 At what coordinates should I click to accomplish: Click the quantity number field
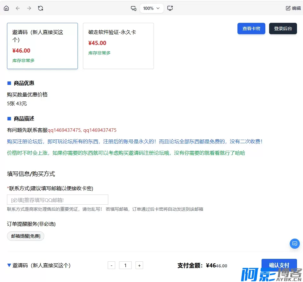(x=125, y=266)
